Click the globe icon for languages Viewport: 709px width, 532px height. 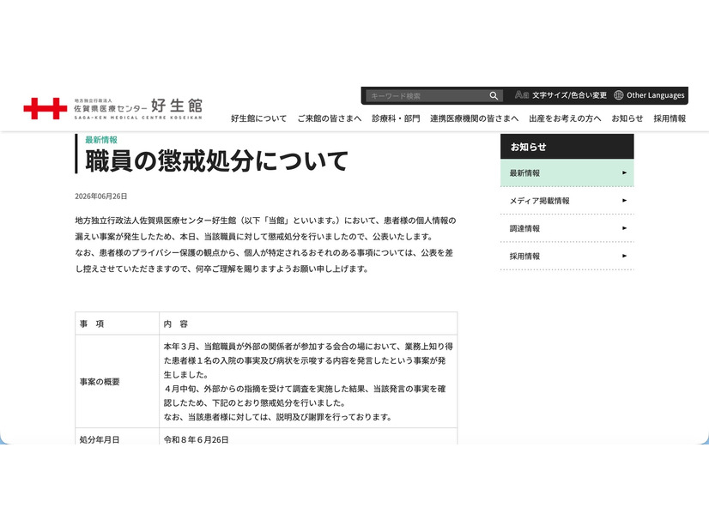tap(618, 95)
